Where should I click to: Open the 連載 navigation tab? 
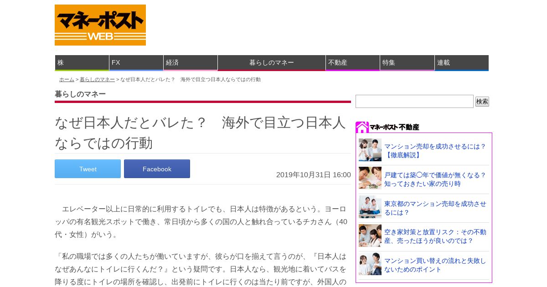462,63
